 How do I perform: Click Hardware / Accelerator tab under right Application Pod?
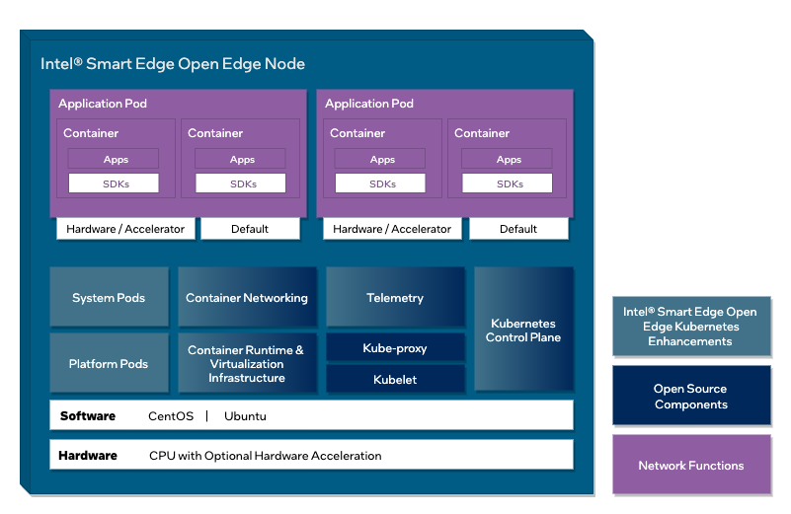click(x=392, y=229)
